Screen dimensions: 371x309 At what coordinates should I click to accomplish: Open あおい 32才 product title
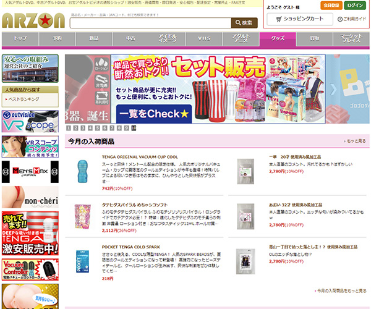point(296,205)
